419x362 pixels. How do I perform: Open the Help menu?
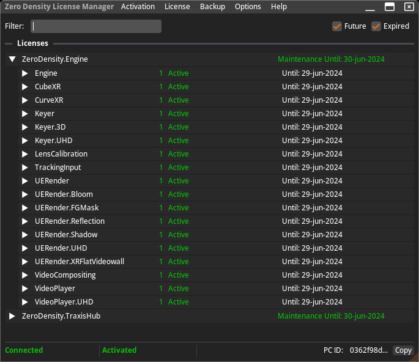point(279,7)
